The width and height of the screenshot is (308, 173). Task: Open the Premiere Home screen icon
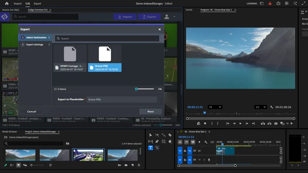pyautogui.click(x=7, y=3)
